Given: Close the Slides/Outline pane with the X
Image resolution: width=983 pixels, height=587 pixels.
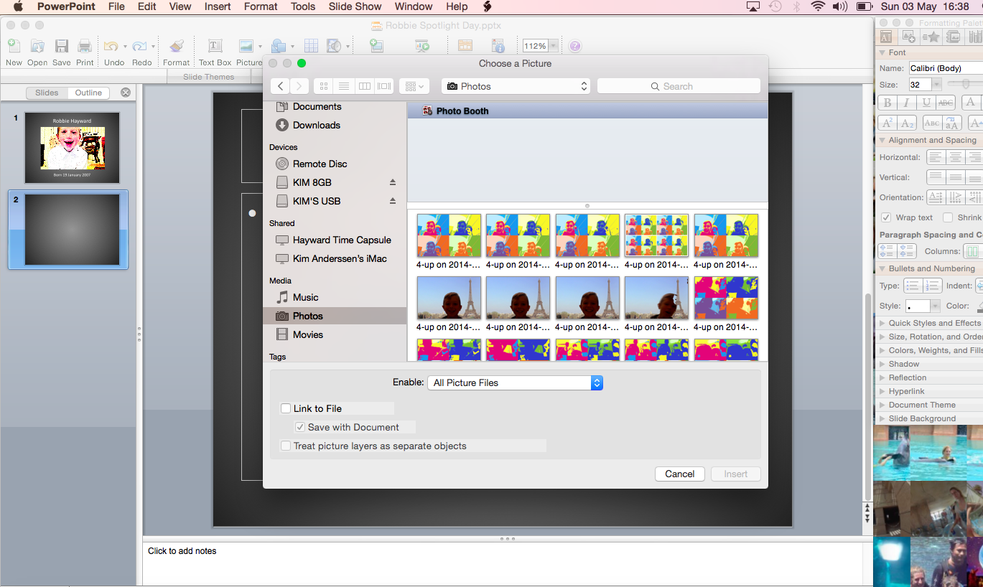Looking at the screenshot, I should click(x=126, y=93).
